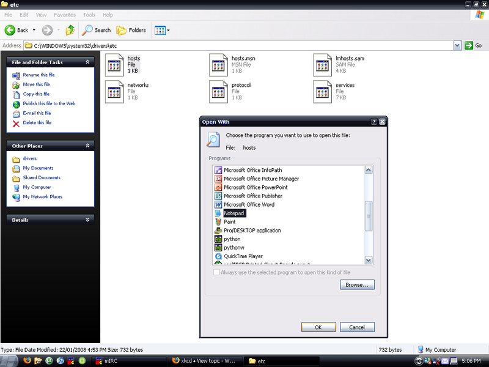This screenshot has height=367, width=489.
Task: Go to drivers folder link
Action: point(29,158)
